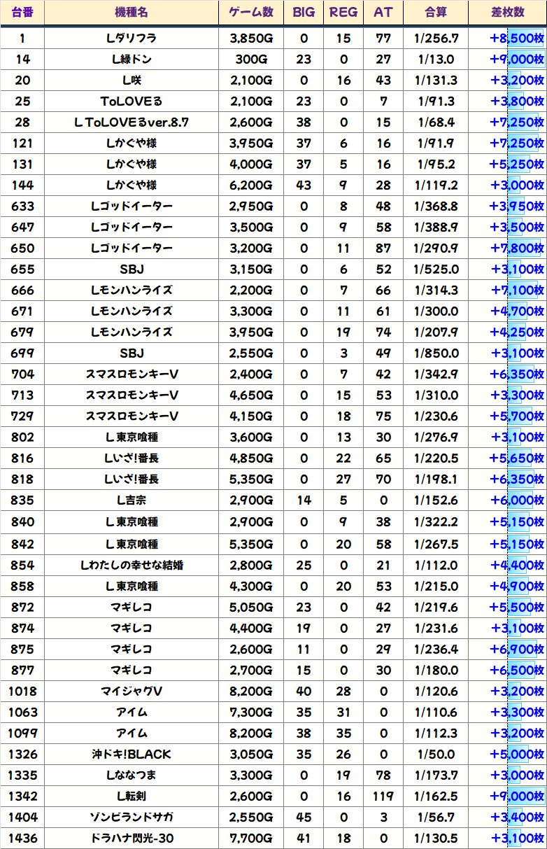Select the +6,900枚 value

tap(517, 649)
